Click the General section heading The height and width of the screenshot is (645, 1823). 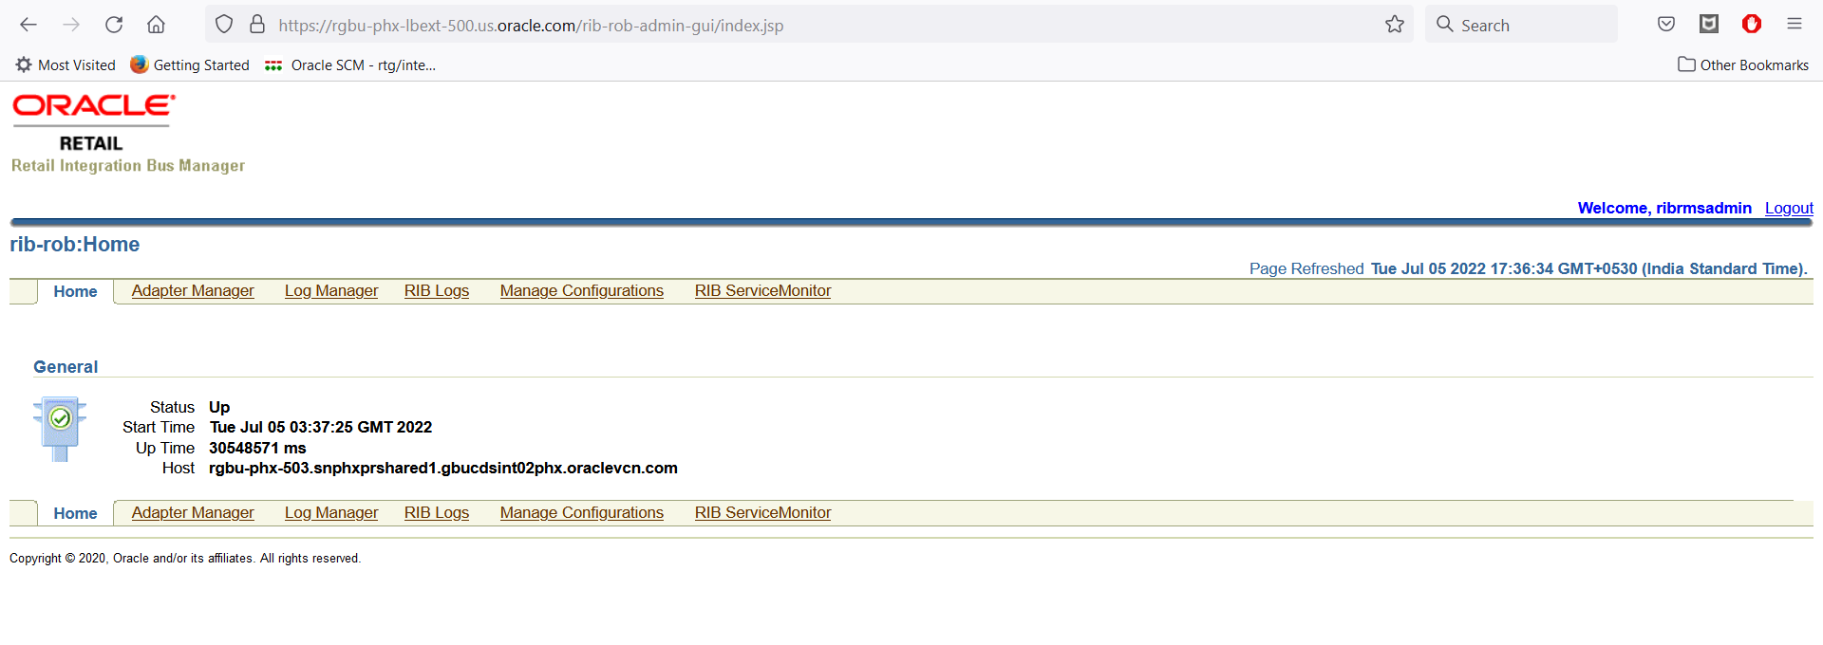point(66,366)
